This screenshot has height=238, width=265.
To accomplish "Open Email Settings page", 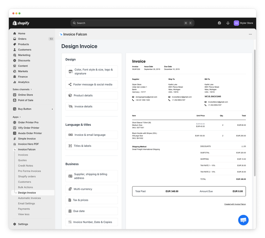I will (x=26, y=203).
